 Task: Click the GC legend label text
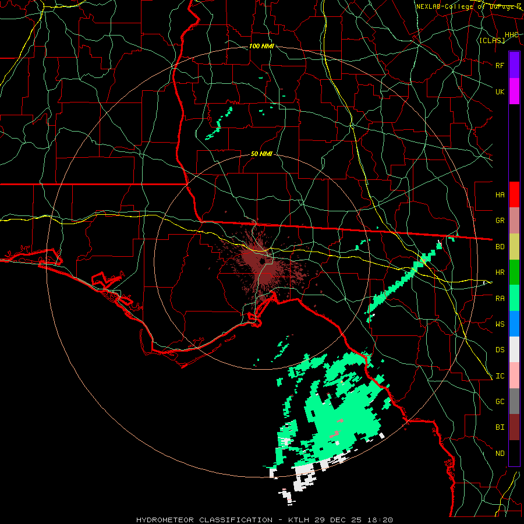pos(500,401)
